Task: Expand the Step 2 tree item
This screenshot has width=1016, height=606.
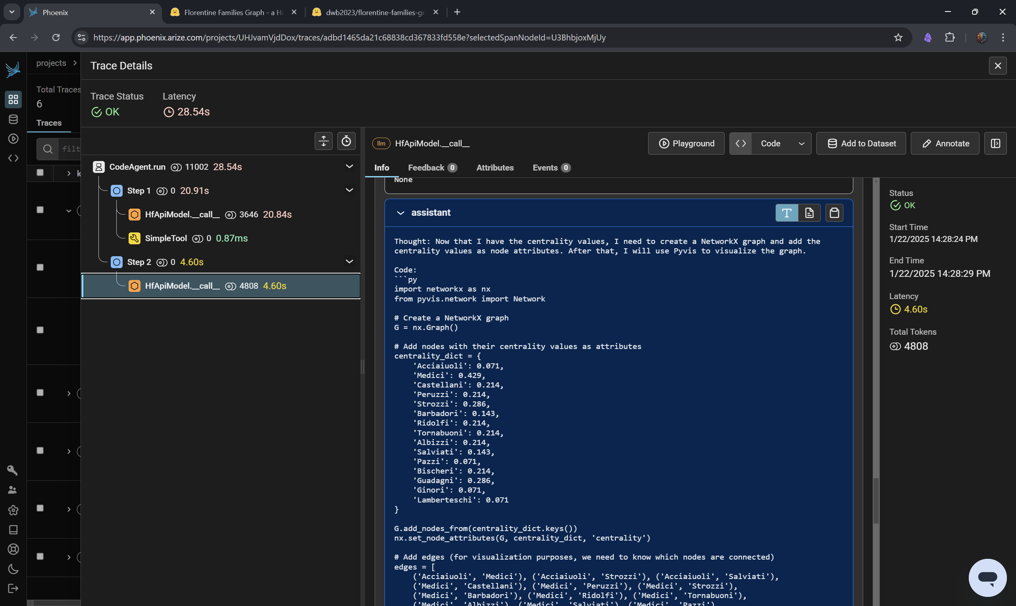Action: coord(350,262)
